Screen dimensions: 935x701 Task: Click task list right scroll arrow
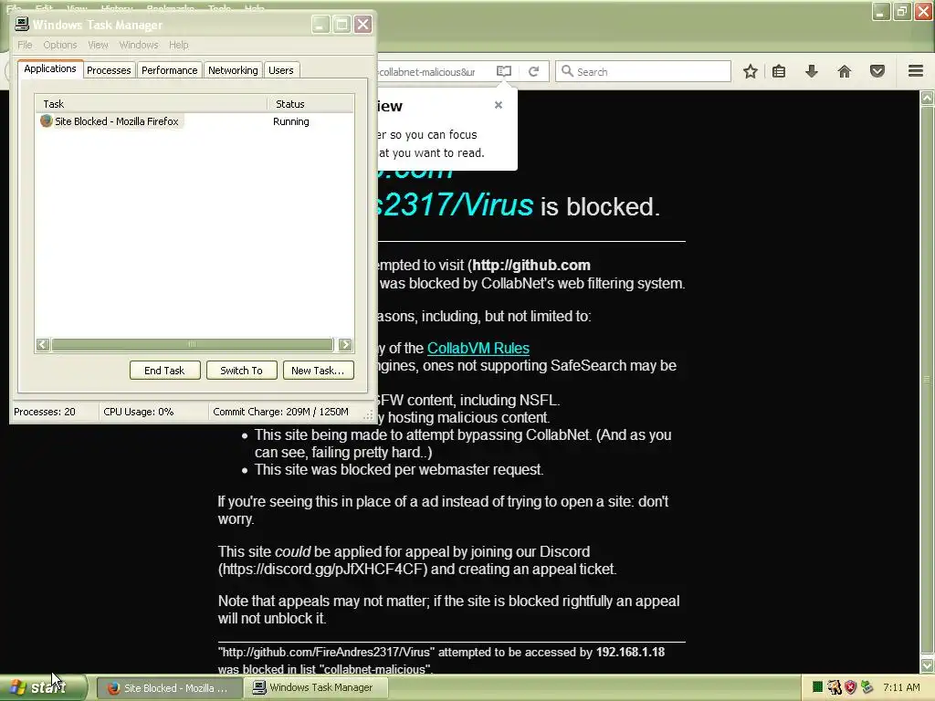345,344
